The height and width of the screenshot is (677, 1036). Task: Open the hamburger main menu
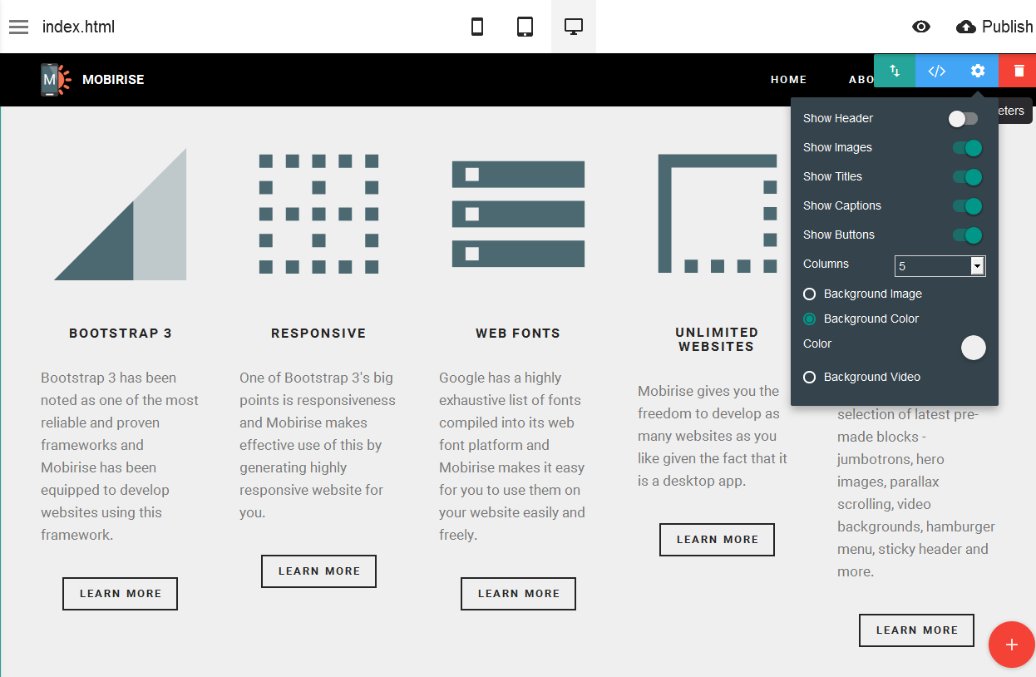pos(19,27)
